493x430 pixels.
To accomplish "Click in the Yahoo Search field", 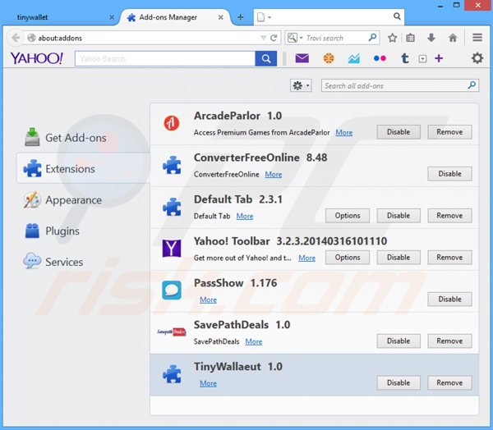I will (165, 59).
